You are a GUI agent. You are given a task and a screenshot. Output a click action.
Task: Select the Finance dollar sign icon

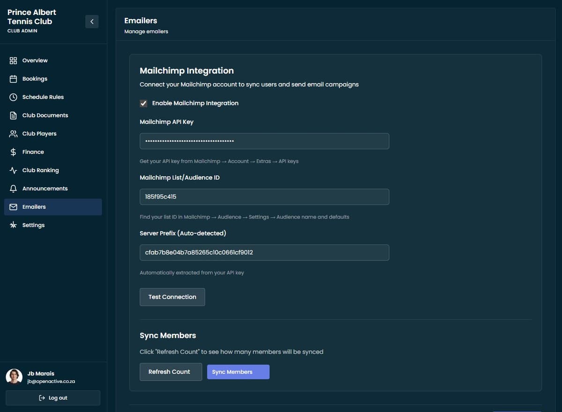pyautogui.click(x=14, y=152)
